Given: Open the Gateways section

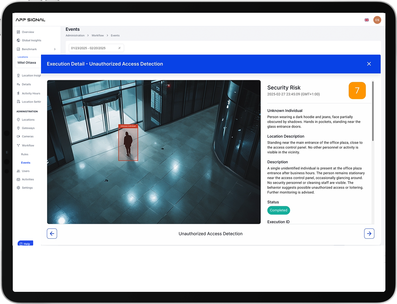Looking at the screenshot, I should click(19, 128).
